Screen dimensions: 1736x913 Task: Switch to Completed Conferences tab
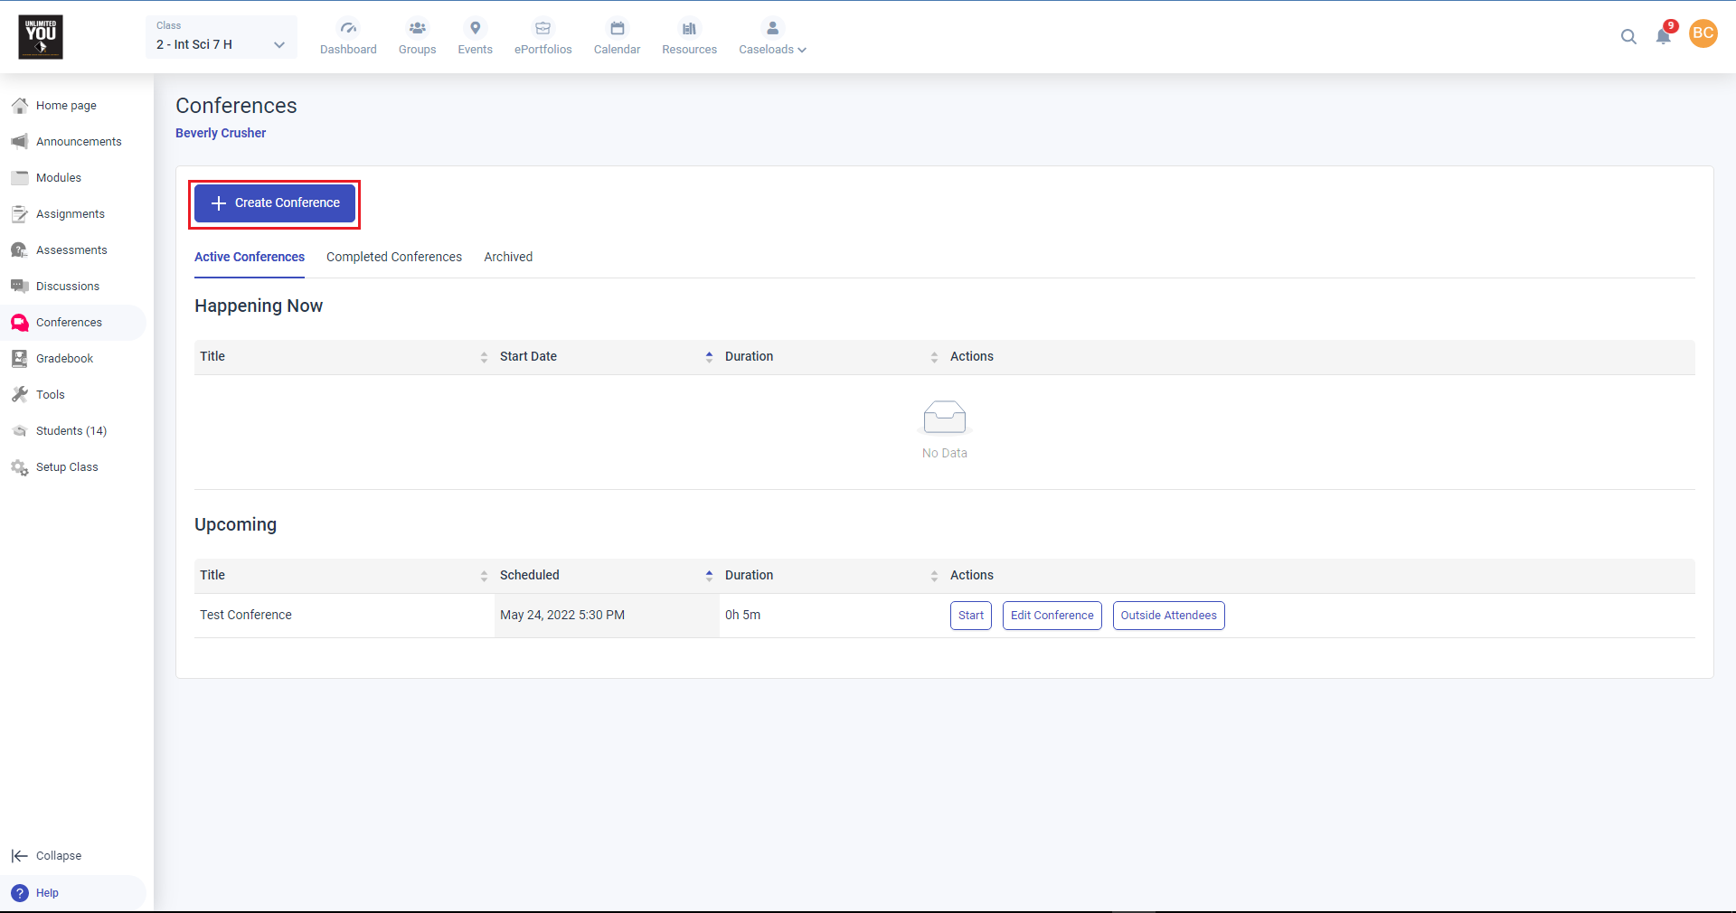point(394,257)
